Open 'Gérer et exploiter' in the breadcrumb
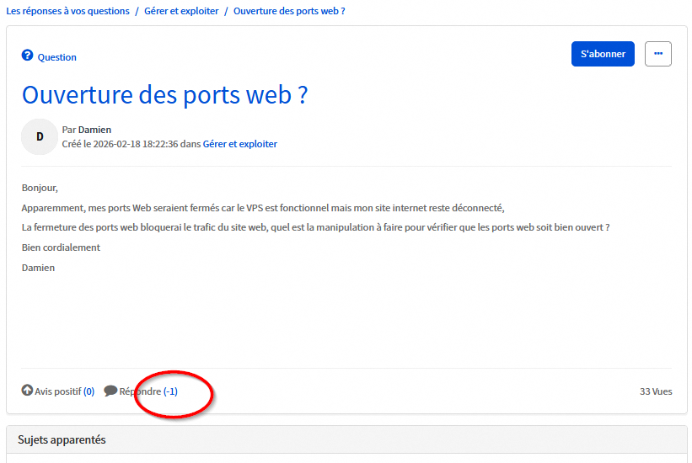 [x=181, y=11]
